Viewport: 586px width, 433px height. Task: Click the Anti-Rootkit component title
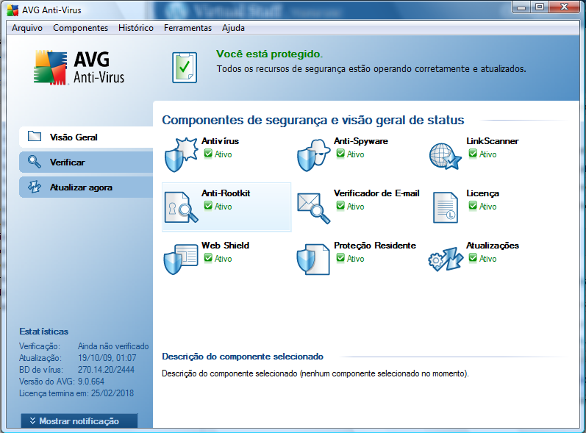(x=226, y=193)
